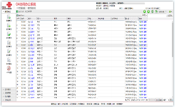Open 外部联系人 in bottom bar

81,104
